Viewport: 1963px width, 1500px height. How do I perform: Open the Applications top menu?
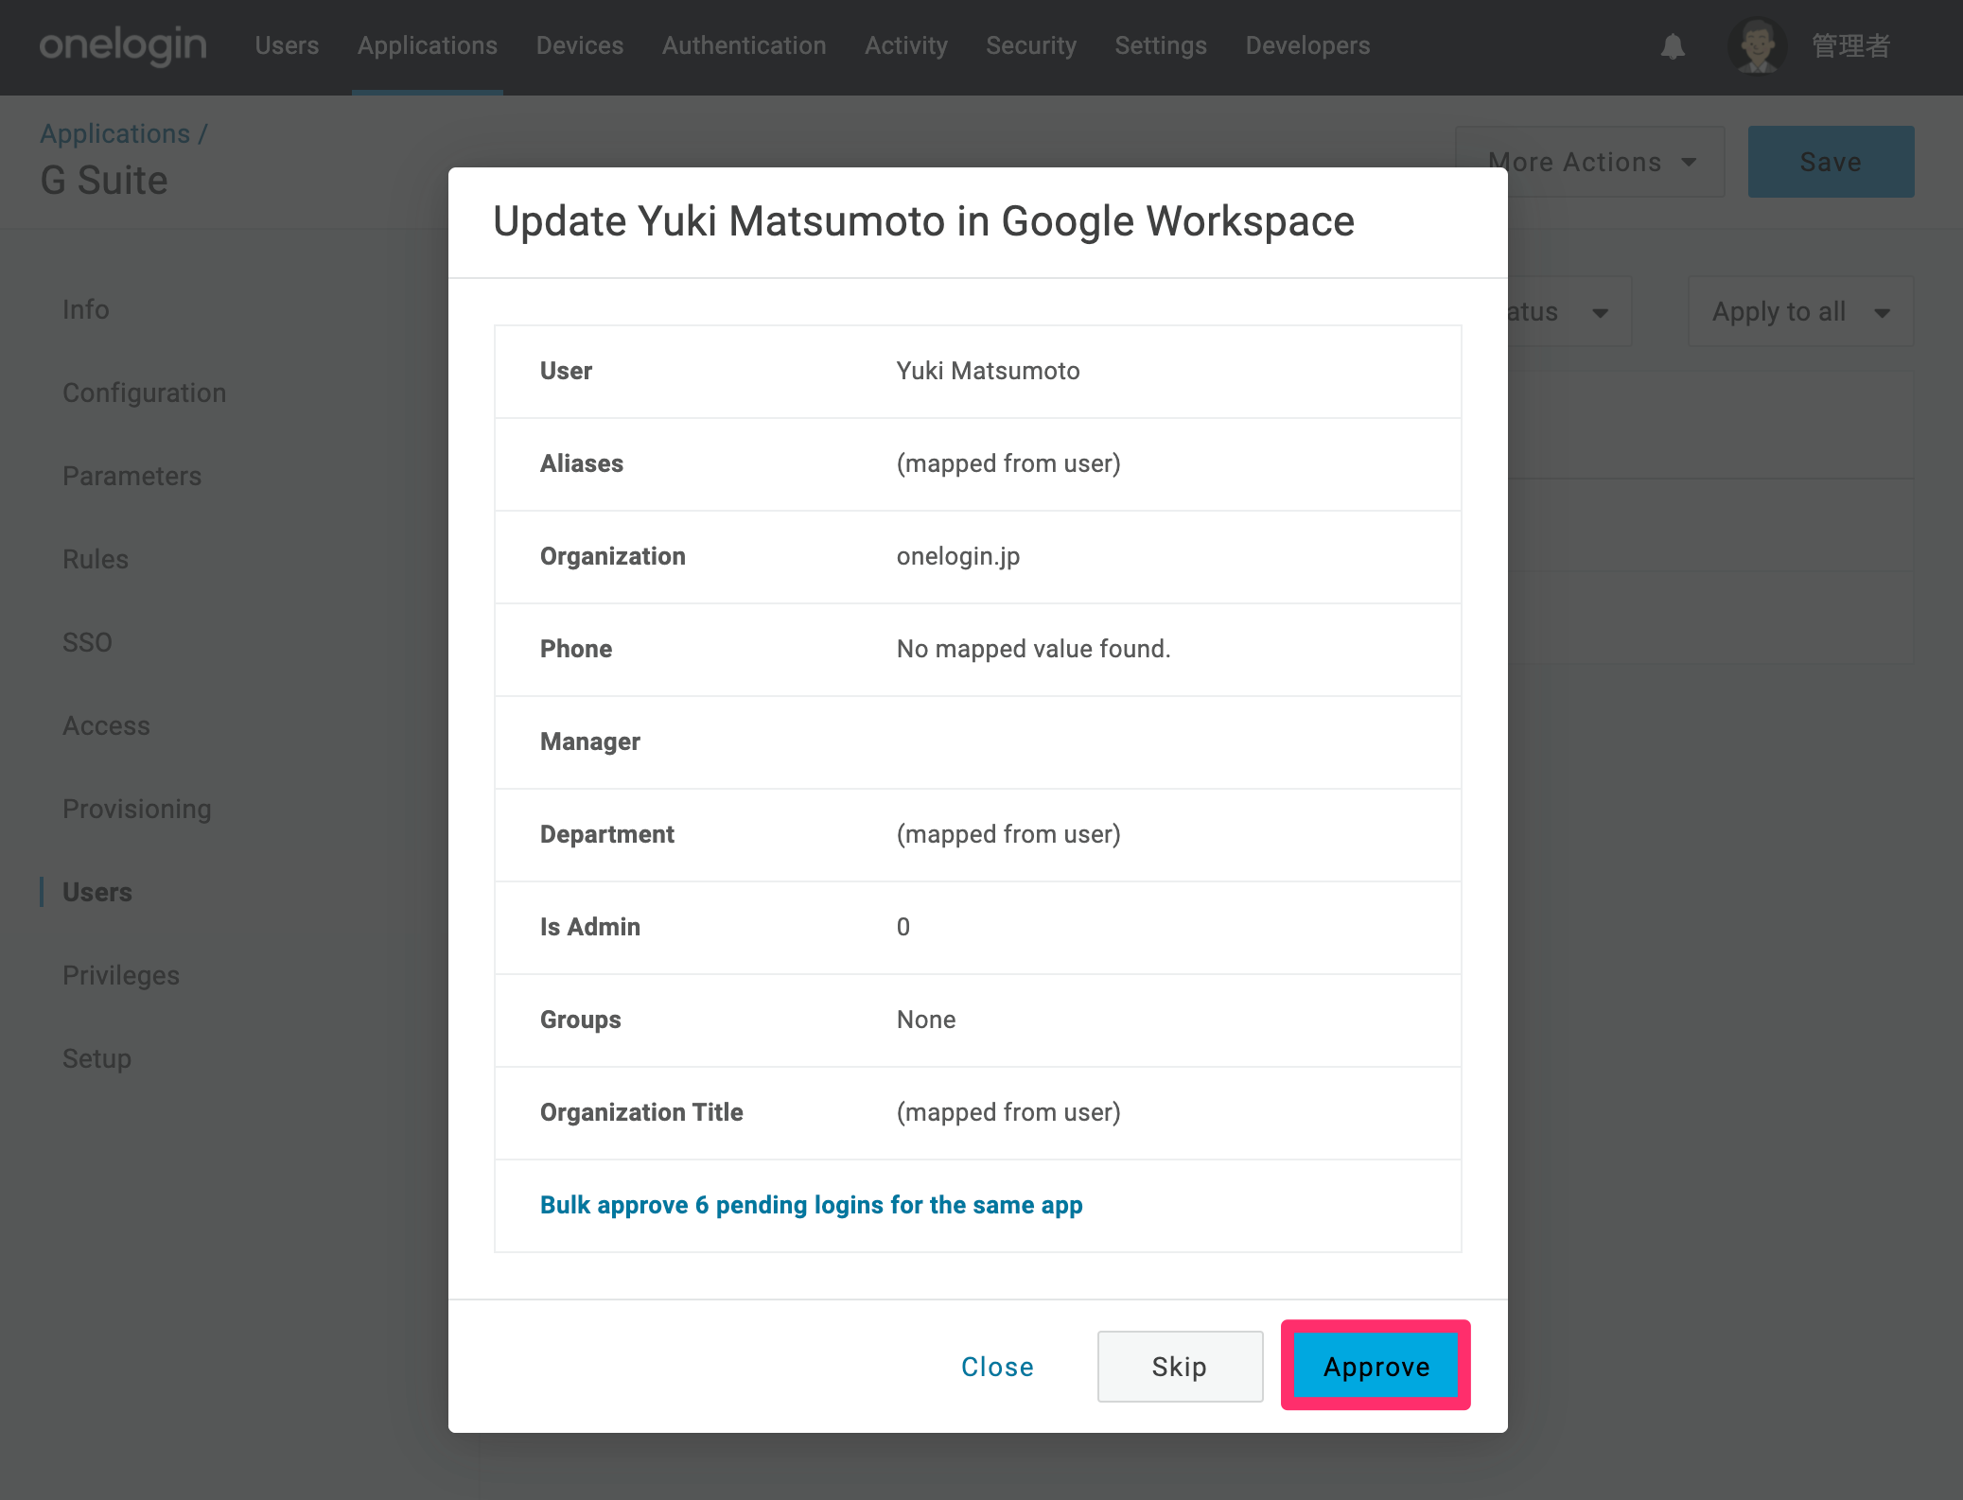tap(428, 45)
